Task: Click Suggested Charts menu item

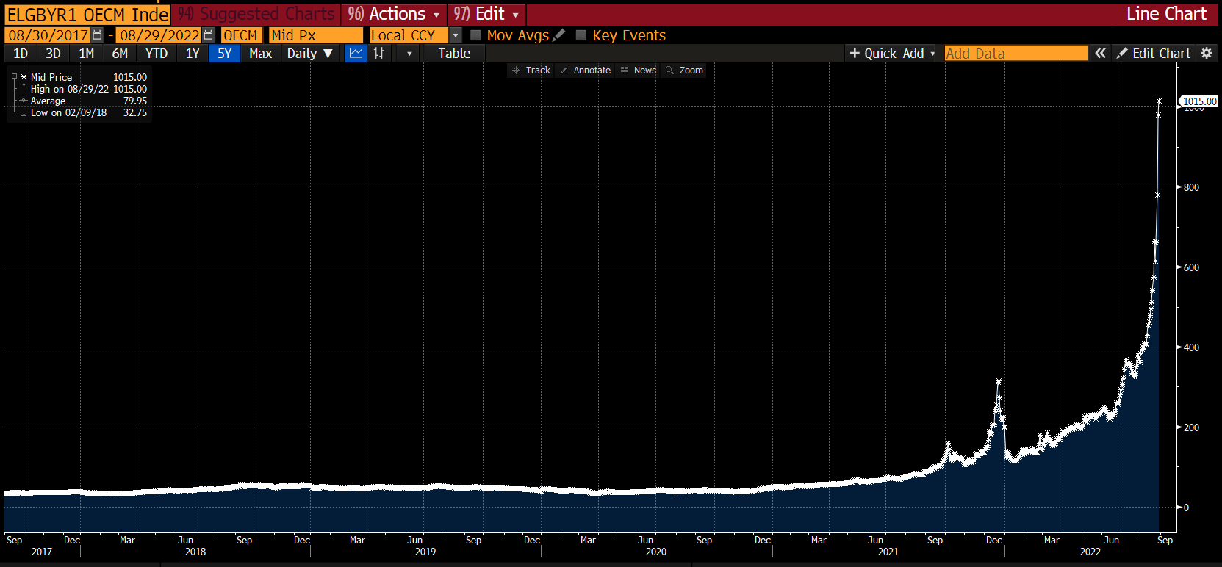Action: click(256, 14)
